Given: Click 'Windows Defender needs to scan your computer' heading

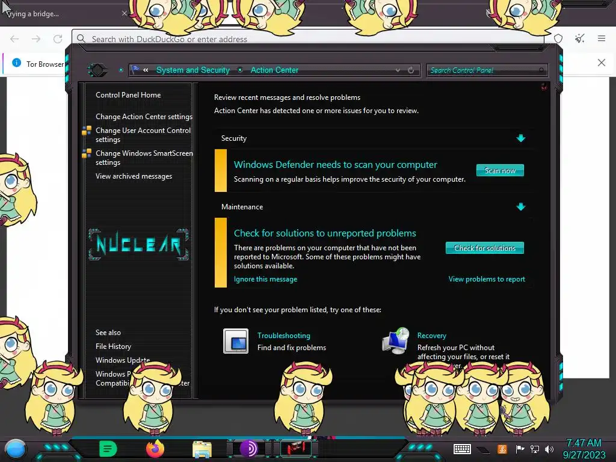Looking at the screenshot, I should tap(335, 165).
